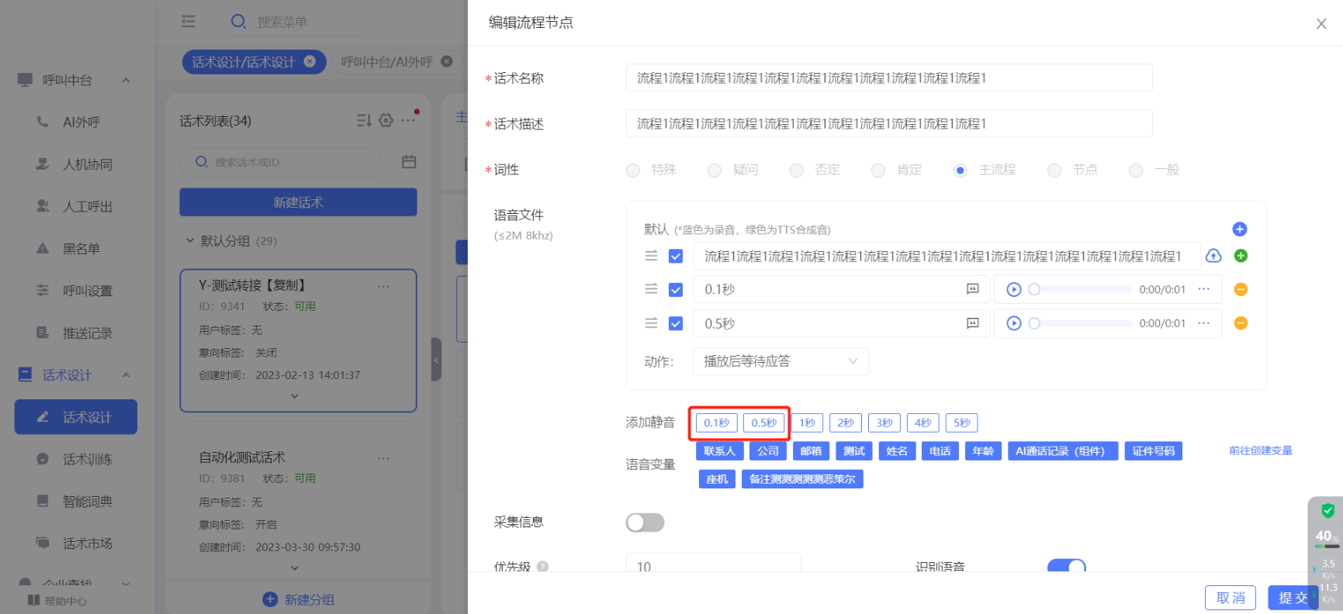Select the 疑问 radio option
Image resolution: width=1343 pixels, height=614 pixels.
tap(715, 171)
